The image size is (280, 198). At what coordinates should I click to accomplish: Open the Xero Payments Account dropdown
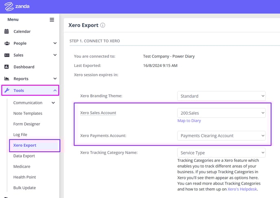click(221, 136)
